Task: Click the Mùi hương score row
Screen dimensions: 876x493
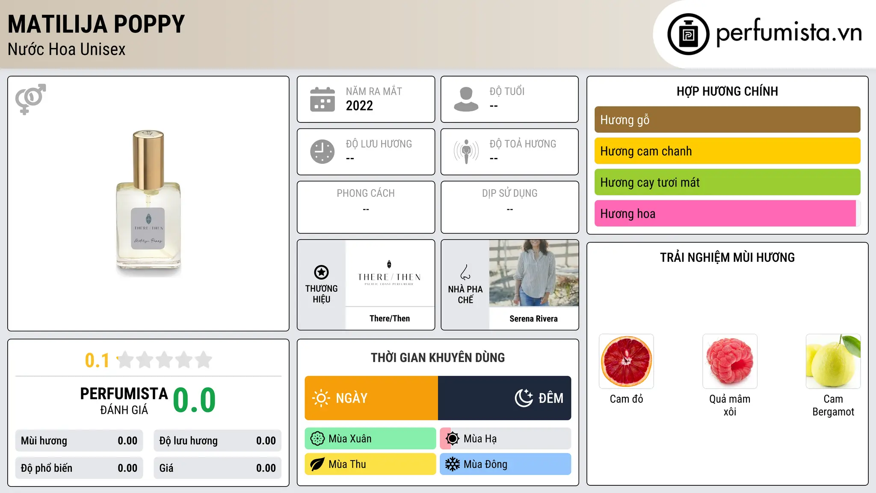Action: [x=79, y=441]
